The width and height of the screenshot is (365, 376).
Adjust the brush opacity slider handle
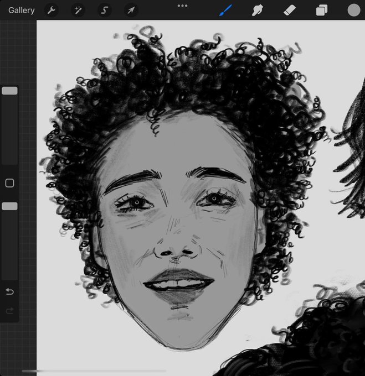point(9,206)
